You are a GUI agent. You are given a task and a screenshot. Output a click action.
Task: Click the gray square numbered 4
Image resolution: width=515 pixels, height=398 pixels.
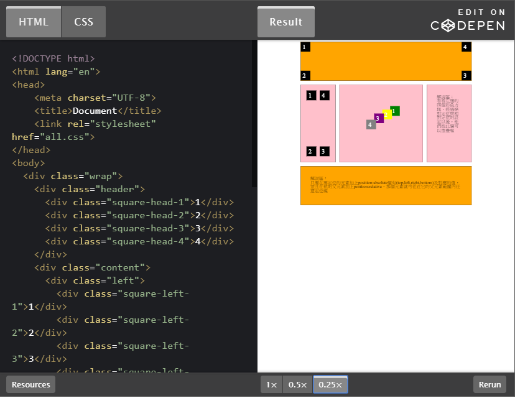point(371,124)
